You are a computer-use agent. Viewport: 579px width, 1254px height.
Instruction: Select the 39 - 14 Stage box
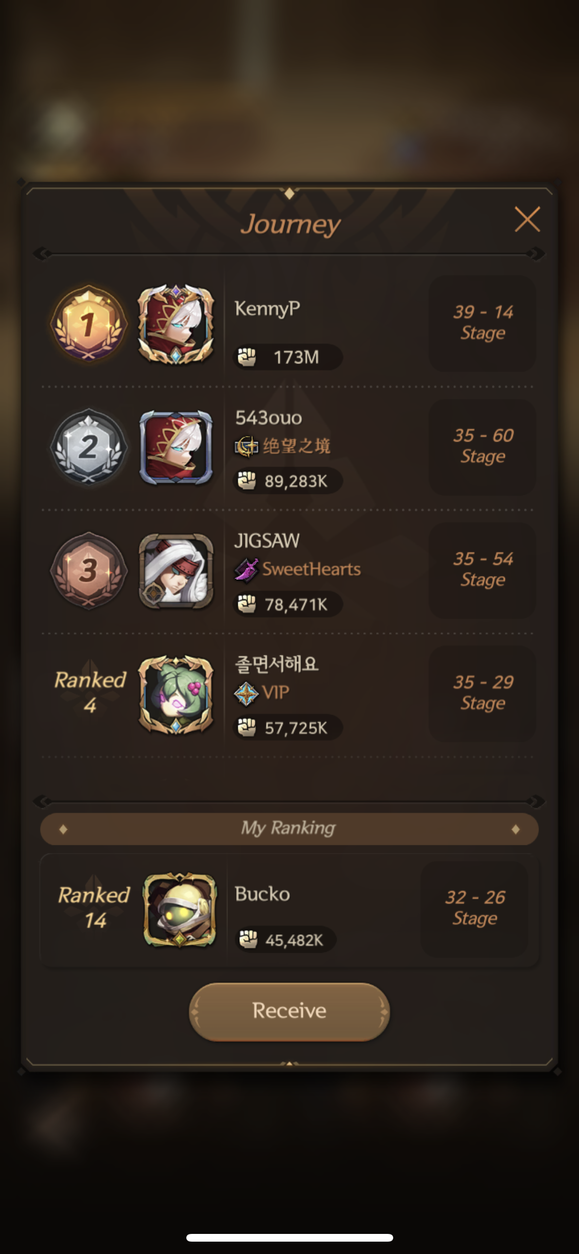(x=483, y=323)
